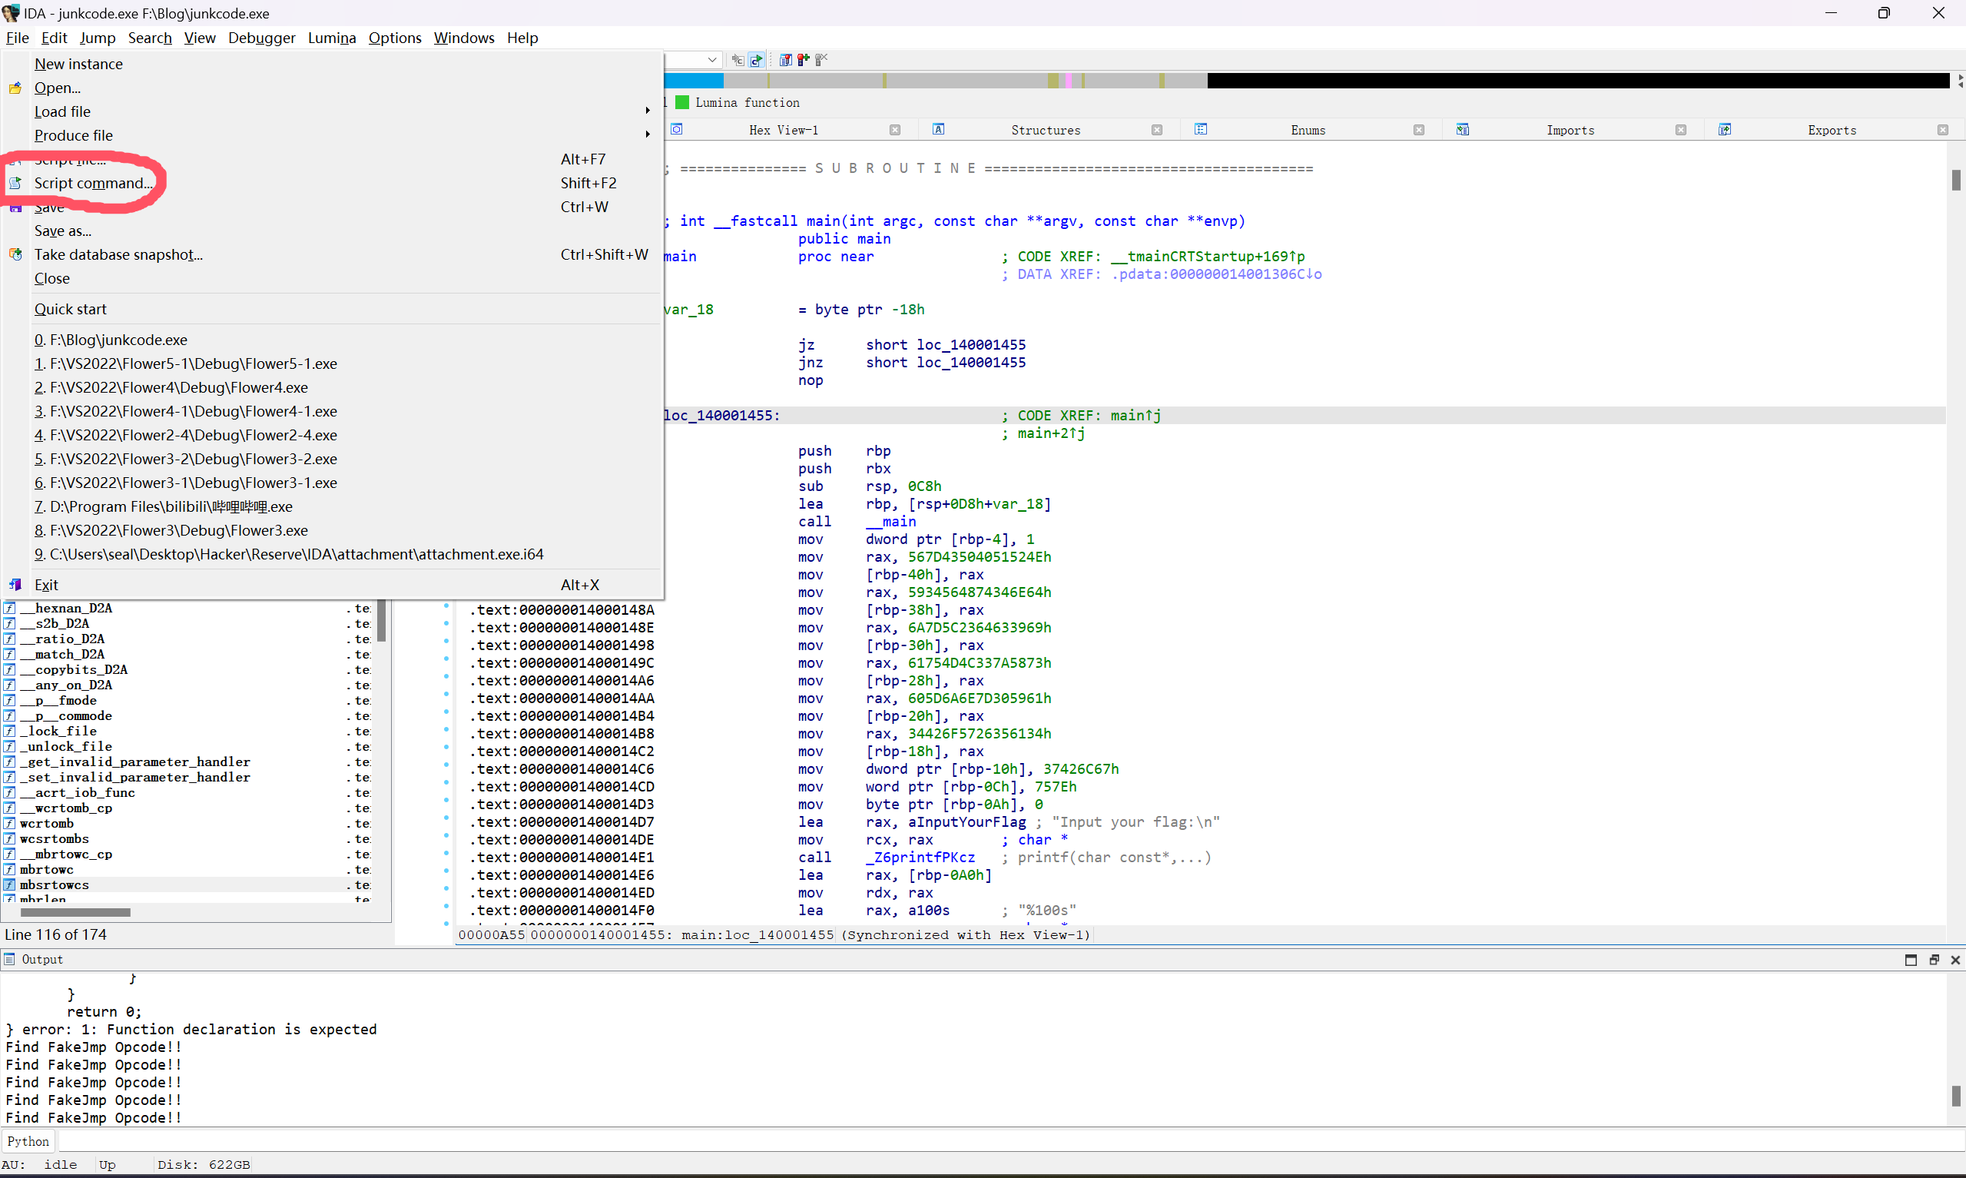1966x1178 pixels.
Task: Click the delete breakpoints toolbar icon with the X
Action: point(822,59)
